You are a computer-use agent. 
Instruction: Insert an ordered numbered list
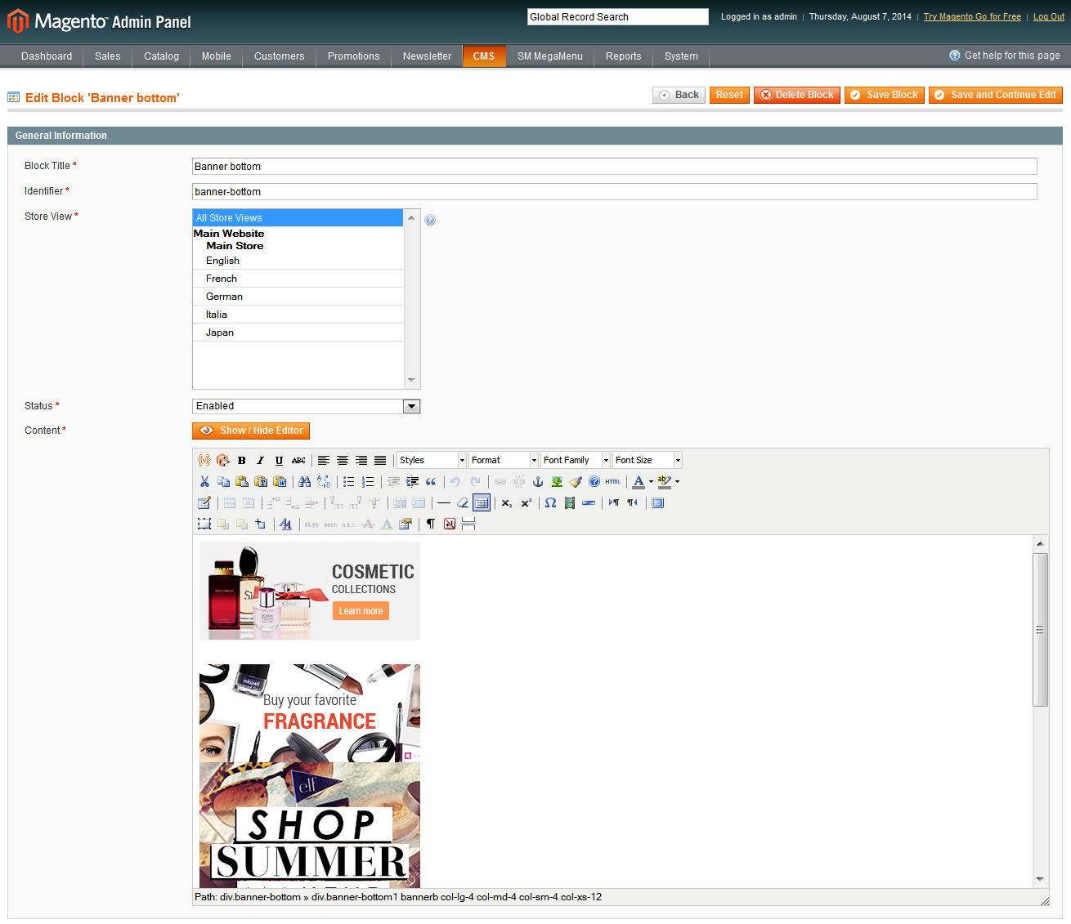[368, 481]
